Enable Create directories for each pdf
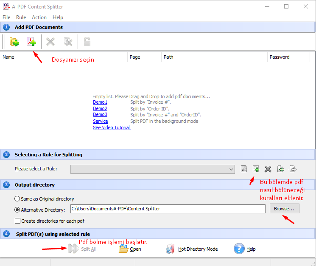This screenshot has width=316, height=266. [x=17, y=221]
